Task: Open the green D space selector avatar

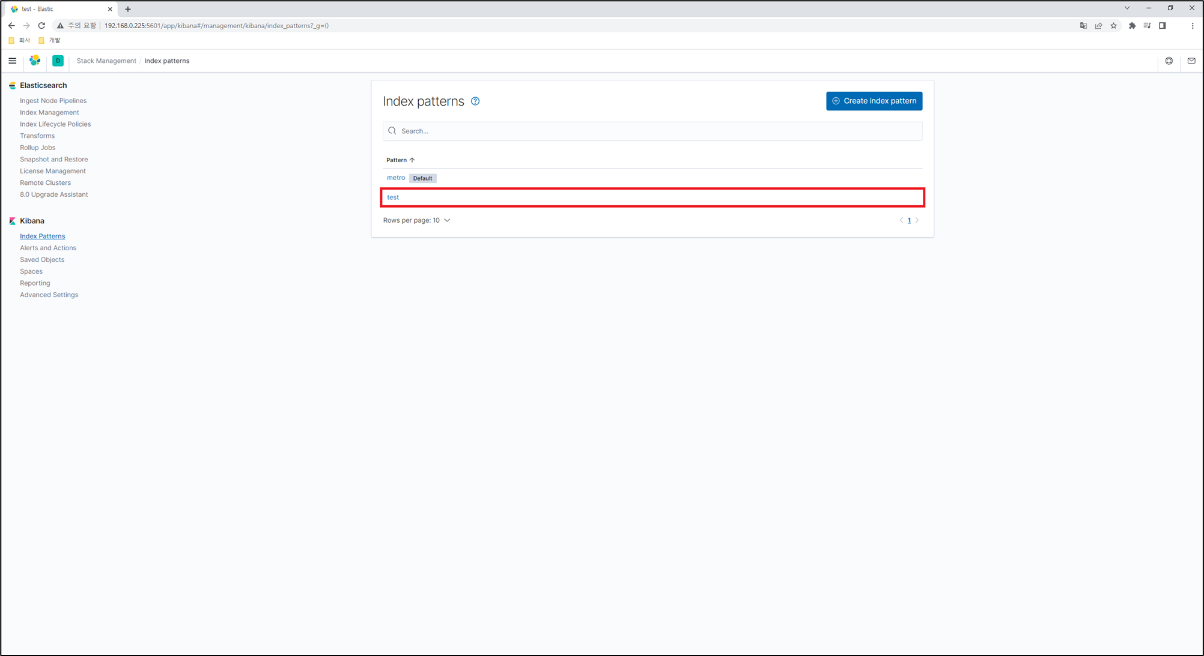Action: click(58, 61)
